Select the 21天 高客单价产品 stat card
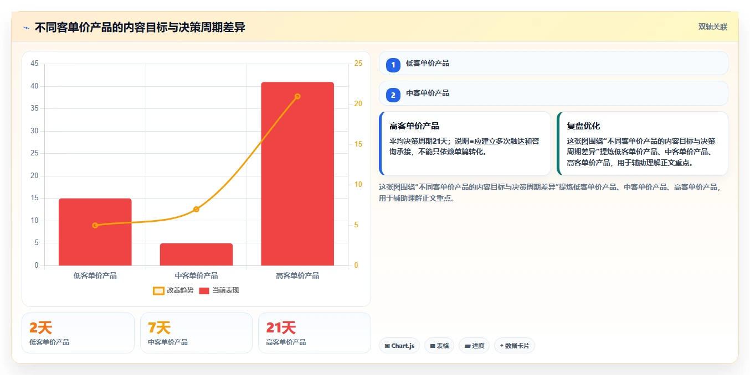This screenshot has width=750, height=375. (315, 333)
